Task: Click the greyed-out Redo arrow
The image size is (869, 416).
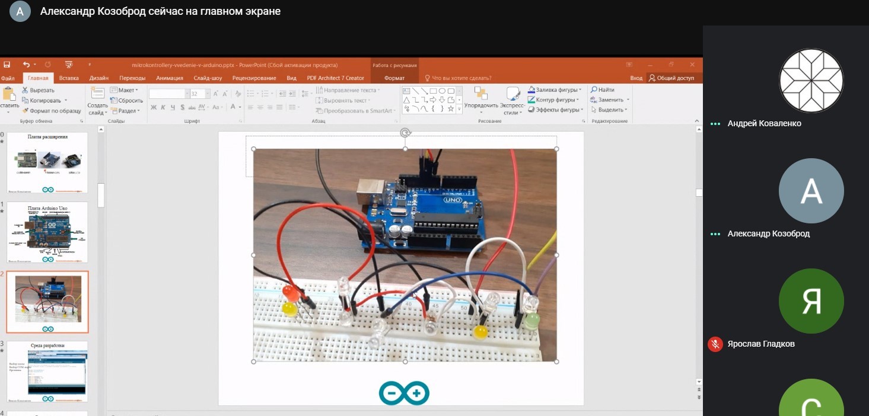Action: (47, 65)
